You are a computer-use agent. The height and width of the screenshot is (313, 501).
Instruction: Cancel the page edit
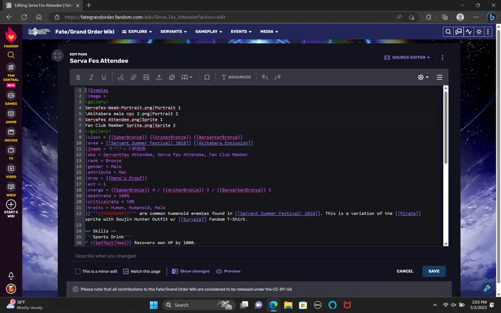[x=405, y=271]
